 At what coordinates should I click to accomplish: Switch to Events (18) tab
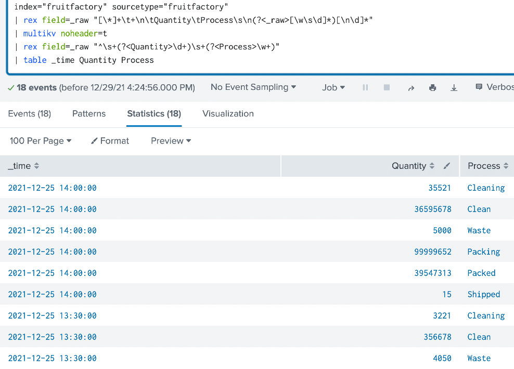(30, 114)
